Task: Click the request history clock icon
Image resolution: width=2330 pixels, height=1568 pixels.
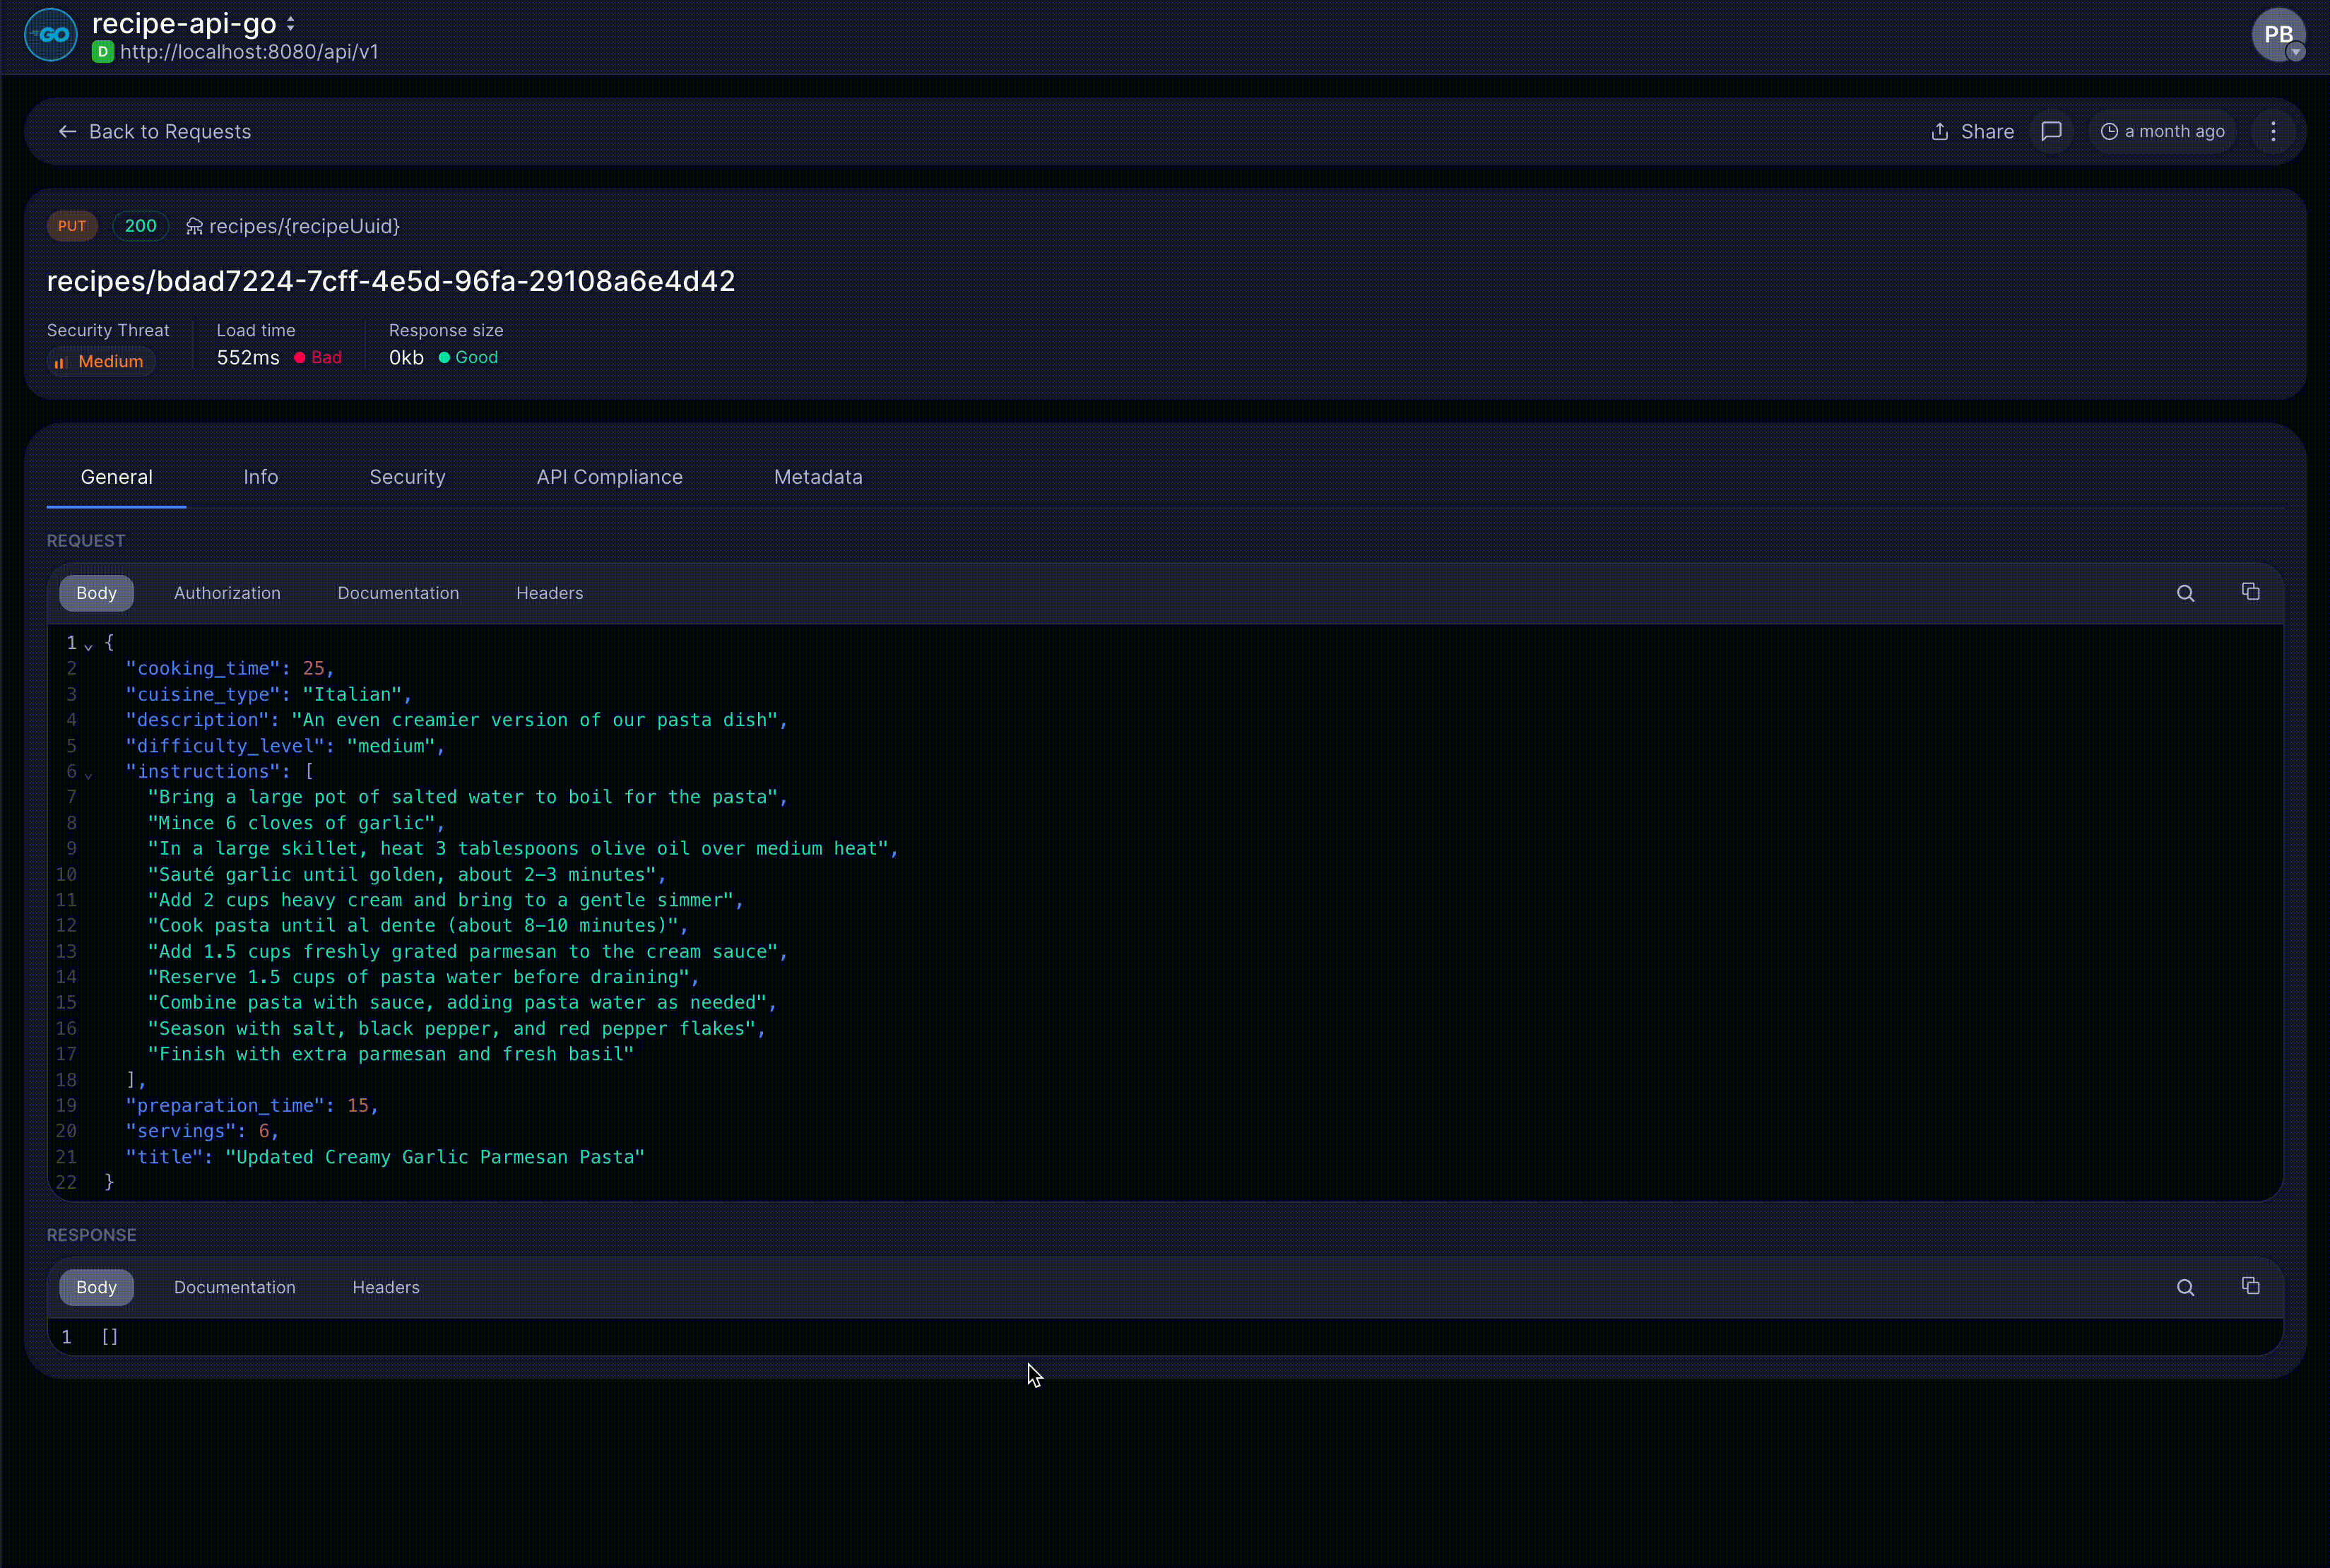Action: 2110,131
